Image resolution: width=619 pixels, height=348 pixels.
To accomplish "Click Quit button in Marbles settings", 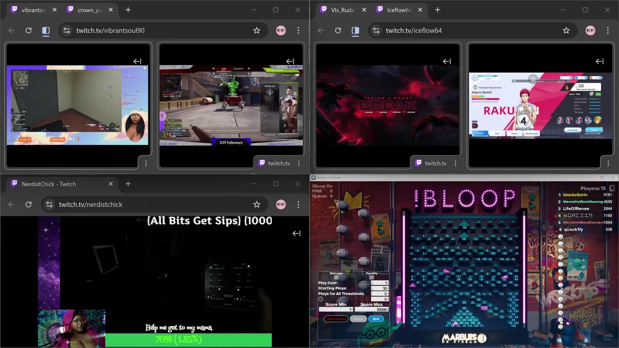I will [x=376, y=319].
